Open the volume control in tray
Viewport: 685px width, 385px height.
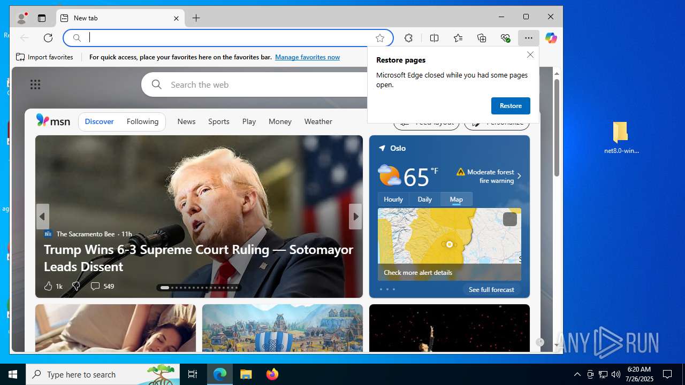pyautogui.click(x=615, y=374)
